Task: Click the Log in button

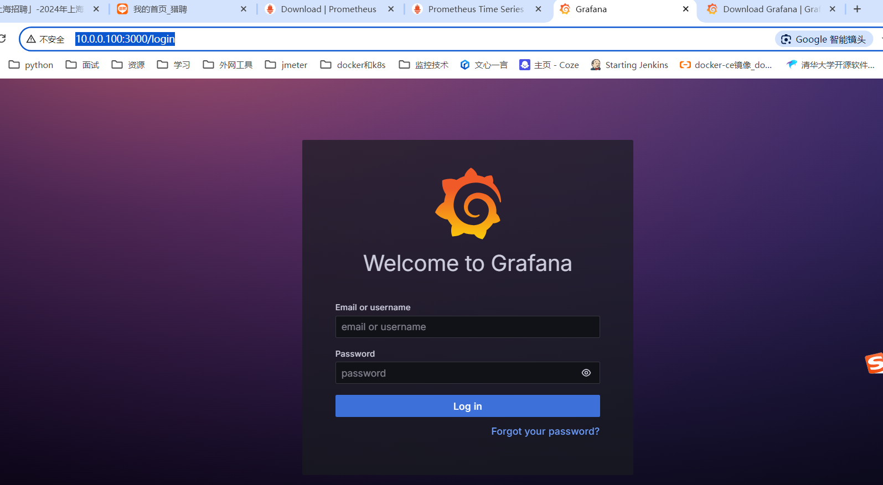Action: click(x=467, y=406)
